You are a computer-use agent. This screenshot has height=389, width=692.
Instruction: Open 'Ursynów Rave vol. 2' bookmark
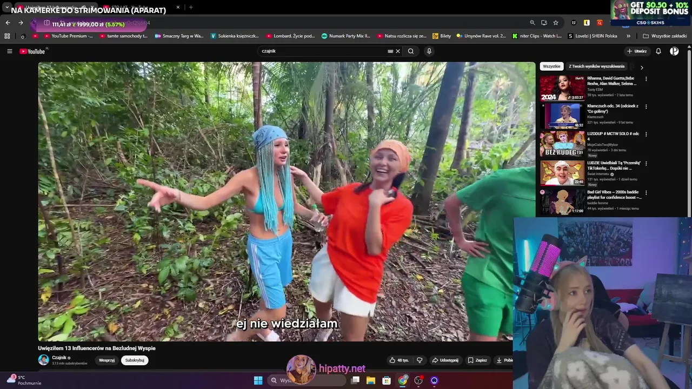[x=481, y=36]
